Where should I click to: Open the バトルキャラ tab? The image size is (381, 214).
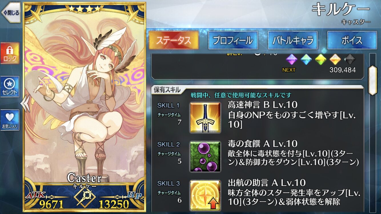point(292,40)
